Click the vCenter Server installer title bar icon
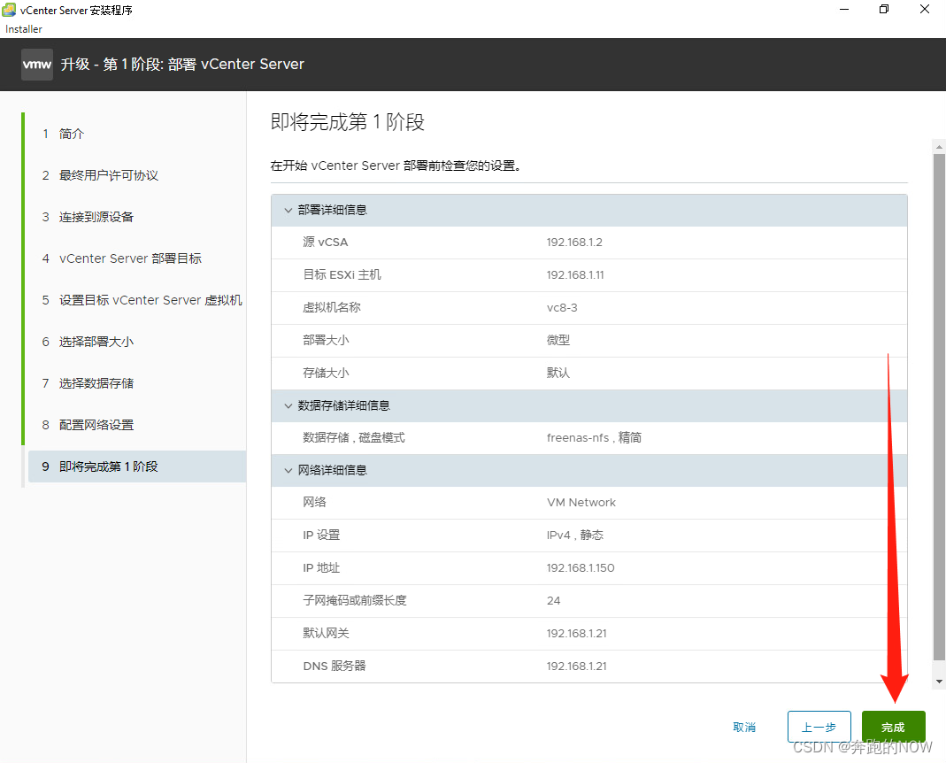Image resolution: width=946 pixels, height=763 pixels. [9, 10]
